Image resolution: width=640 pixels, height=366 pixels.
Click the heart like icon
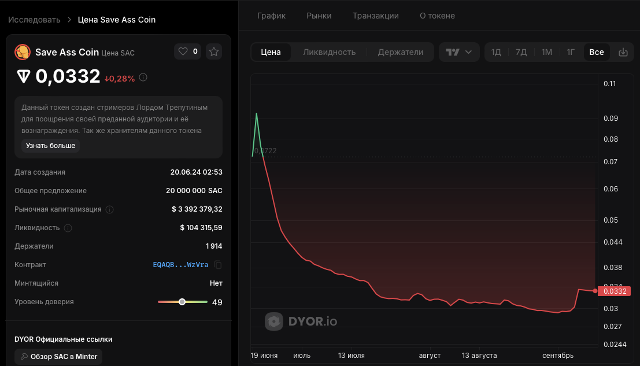[183, 51]
